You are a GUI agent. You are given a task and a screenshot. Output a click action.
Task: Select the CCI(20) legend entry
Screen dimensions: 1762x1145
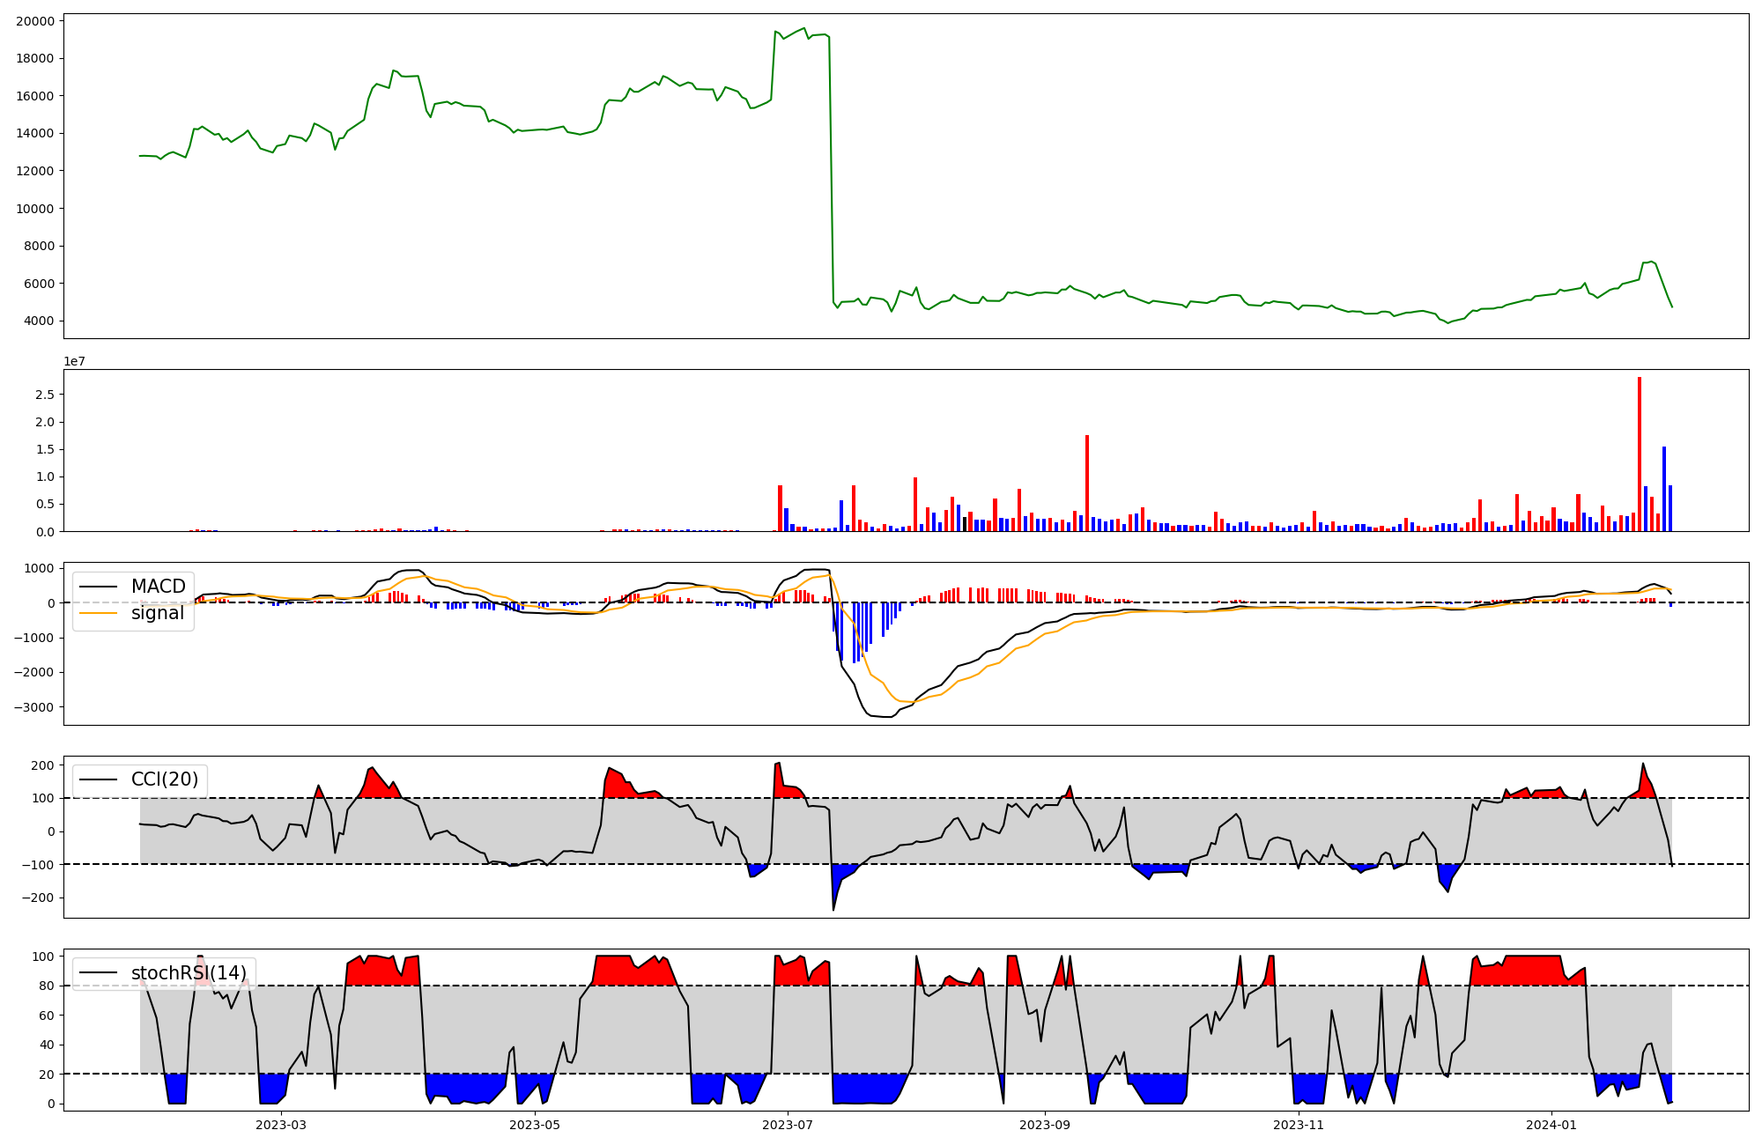tap(165, 779)
